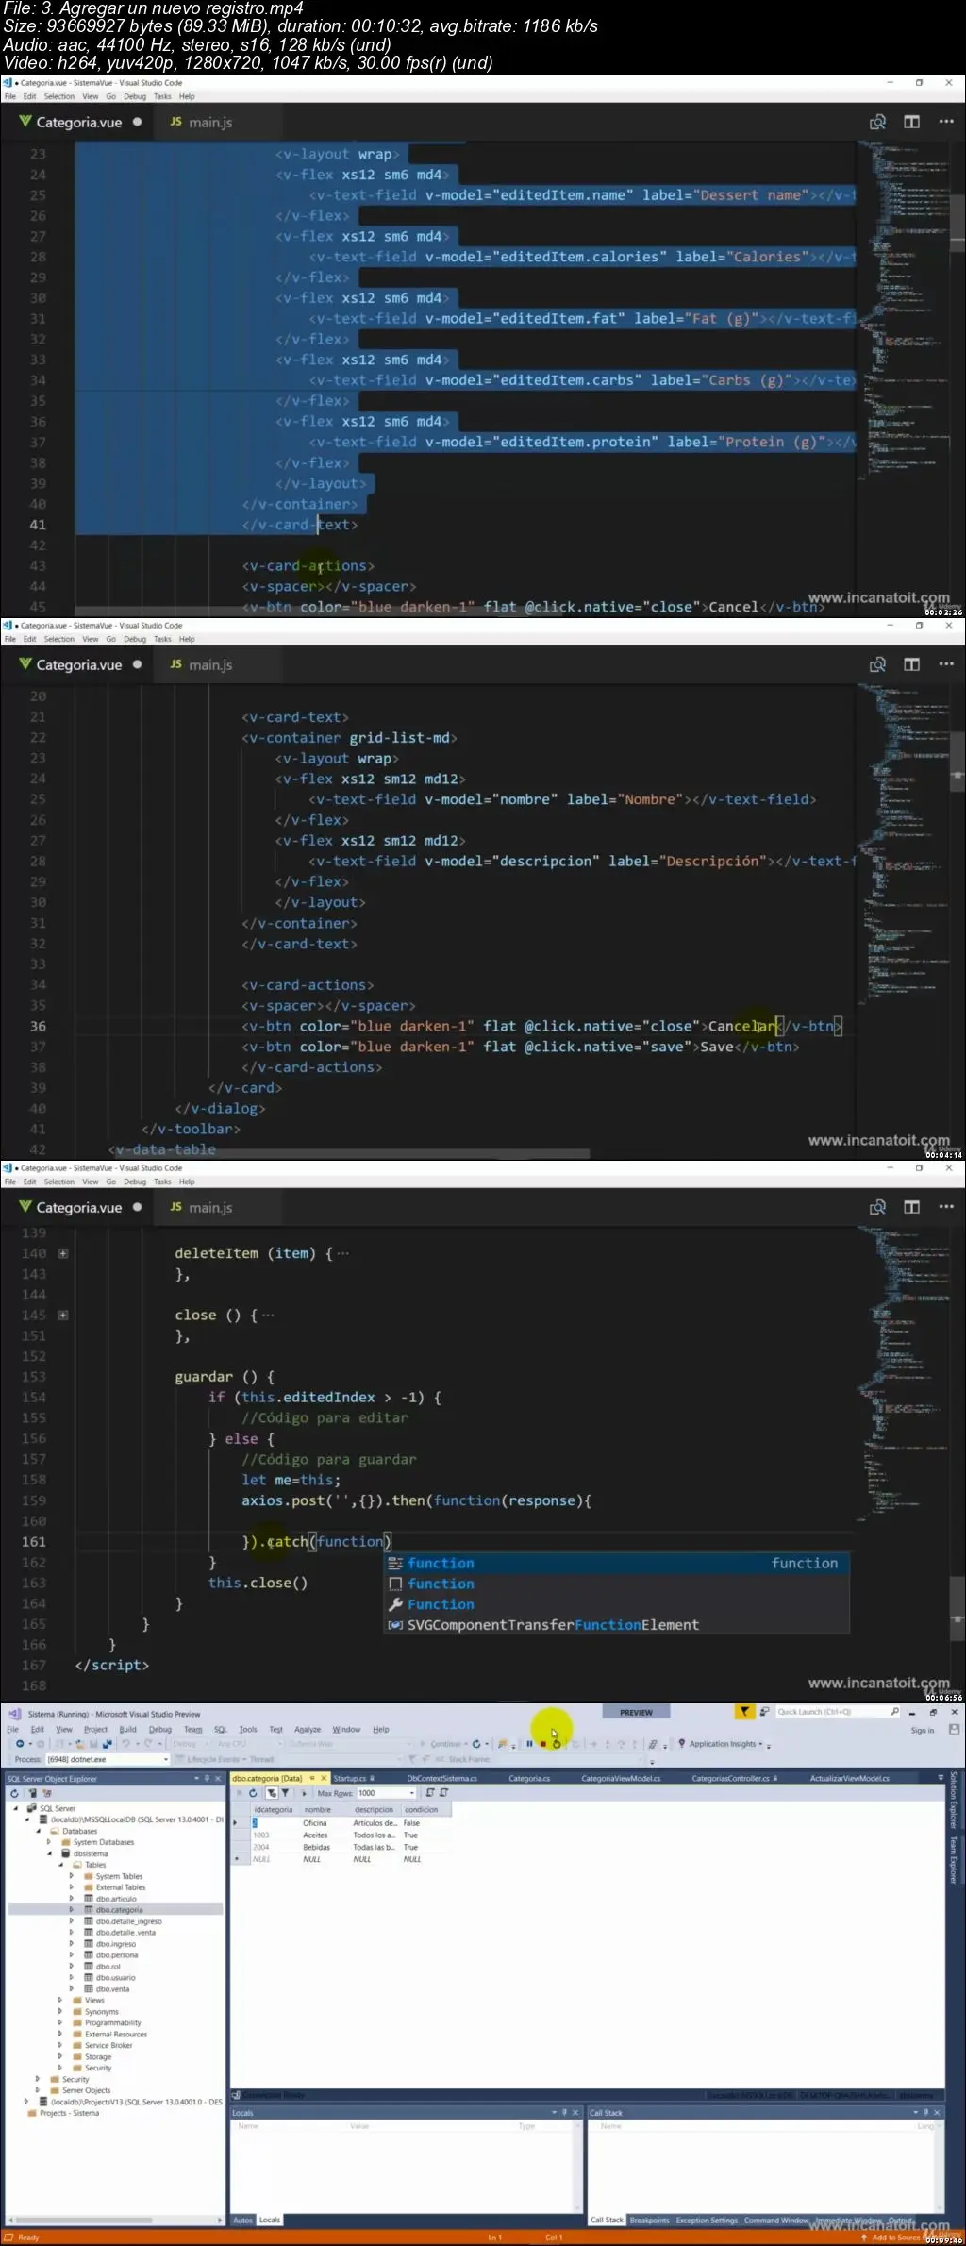Unfold the collapsed deleteItem function
Viewport: 966px width, 2246px height.
coord(63,1253)
